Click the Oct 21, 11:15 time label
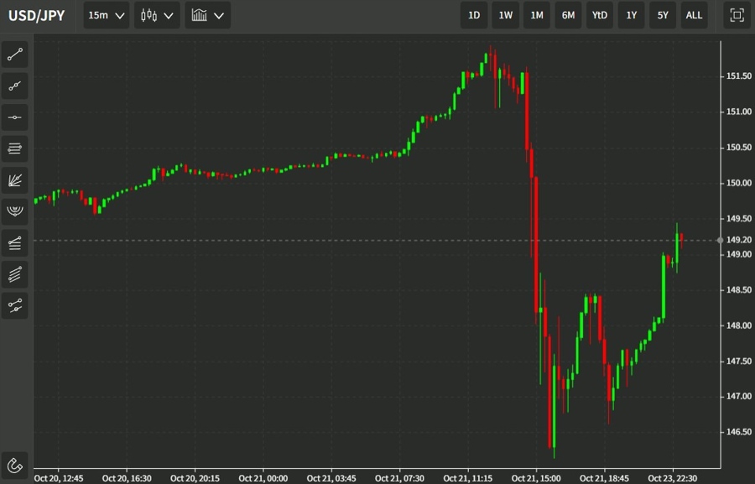 [x=468, y=478]
